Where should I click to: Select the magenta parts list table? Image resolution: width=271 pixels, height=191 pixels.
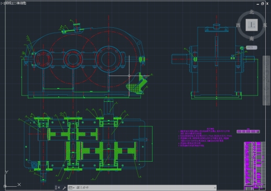[255, 166]
